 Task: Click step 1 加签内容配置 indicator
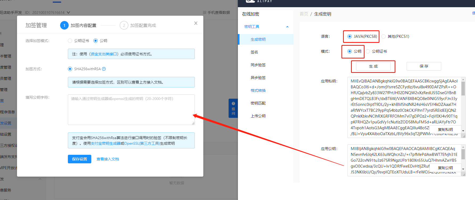(x=78, y=25)
